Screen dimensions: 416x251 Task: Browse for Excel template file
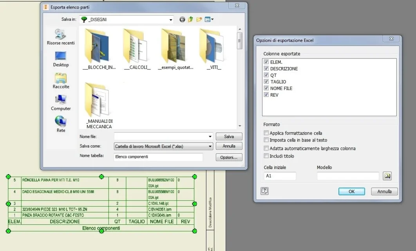pyautogui.click(x=387, y=176)
